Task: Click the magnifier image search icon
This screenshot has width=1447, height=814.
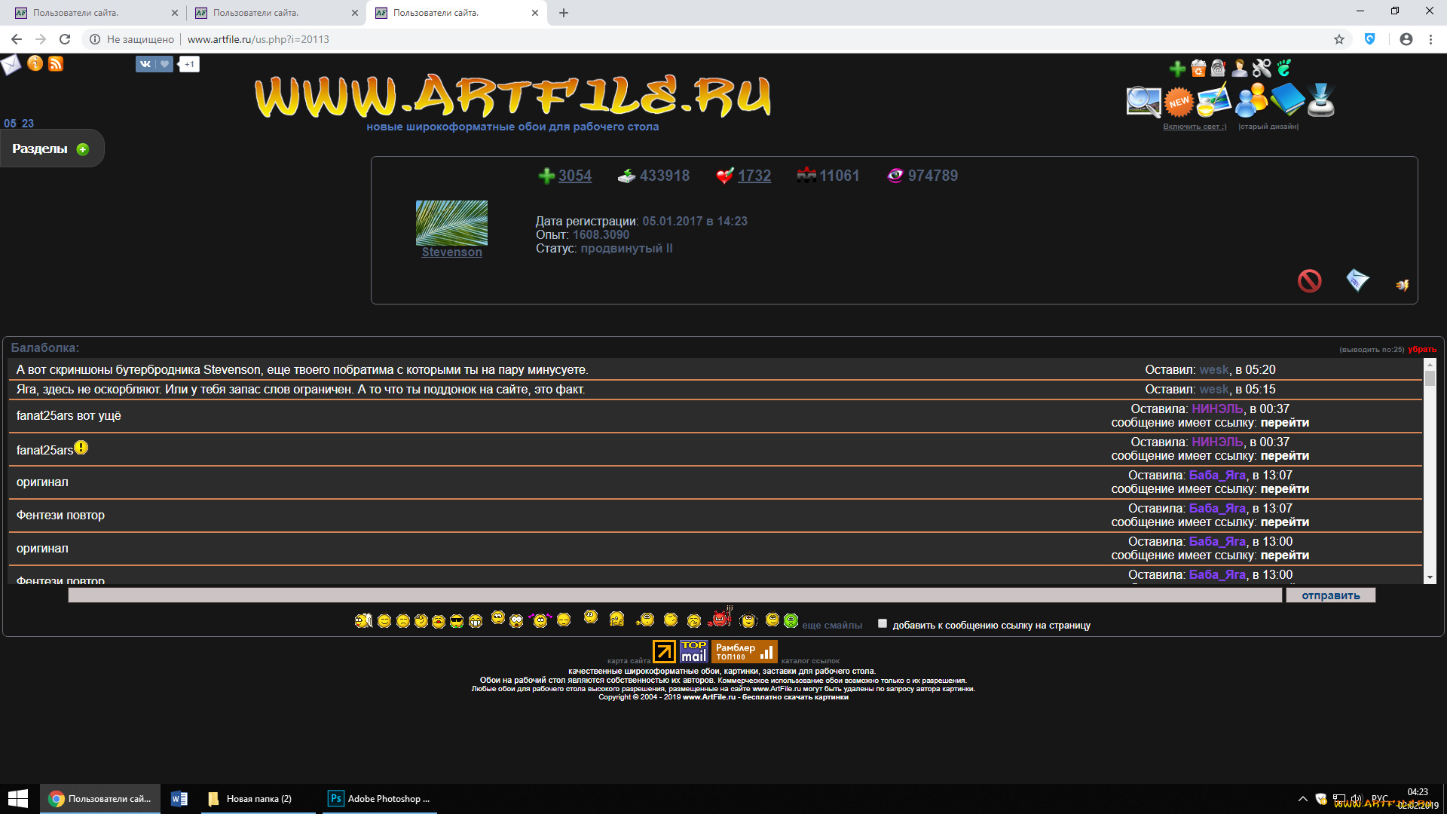Action: pos(1143,101)
